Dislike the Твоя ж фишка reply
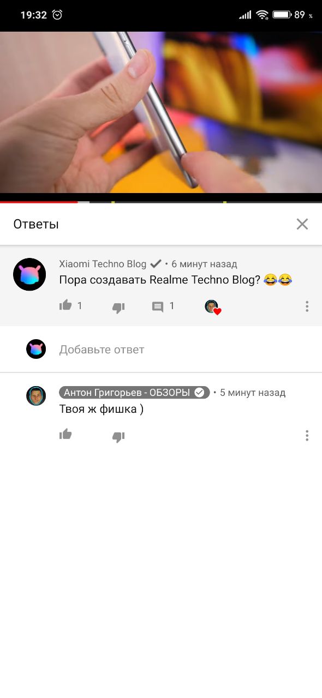This screenshot has height=698, width=322. tap(118, 437)
